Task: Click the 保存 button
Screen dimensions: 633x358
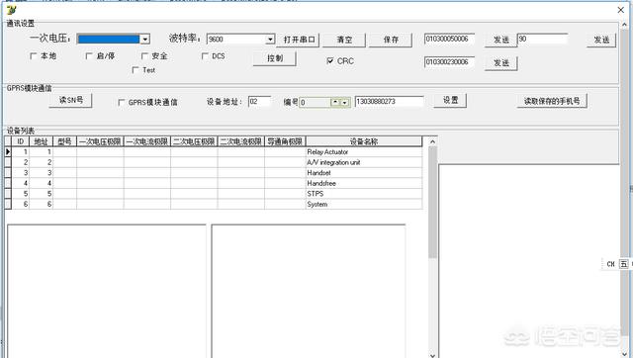Action: click(x=391, y=40)
